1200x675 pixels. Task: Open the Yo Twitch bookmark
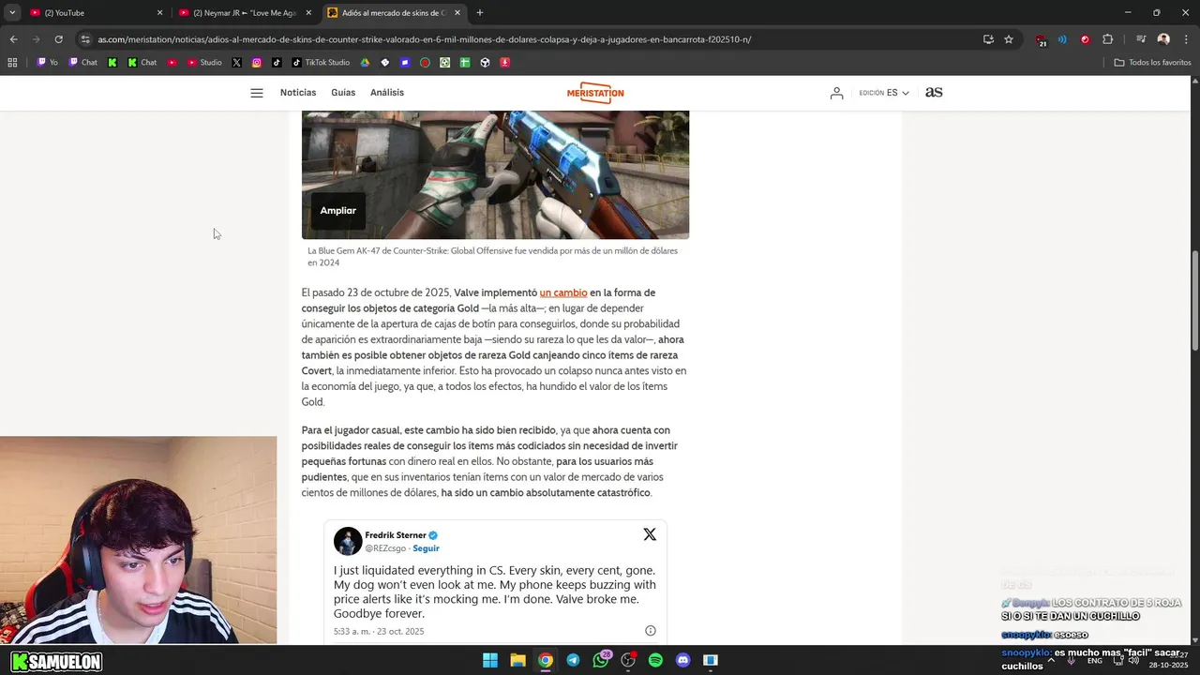pyautogui.click(x=47, y=63)
